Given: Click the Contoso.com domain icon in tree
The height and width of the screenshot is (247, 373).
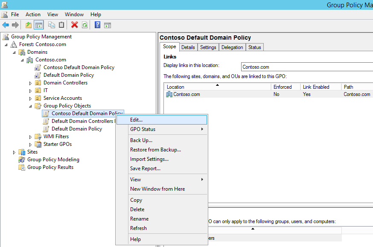Looking at the screenshot, I should (x=30, y=60).
